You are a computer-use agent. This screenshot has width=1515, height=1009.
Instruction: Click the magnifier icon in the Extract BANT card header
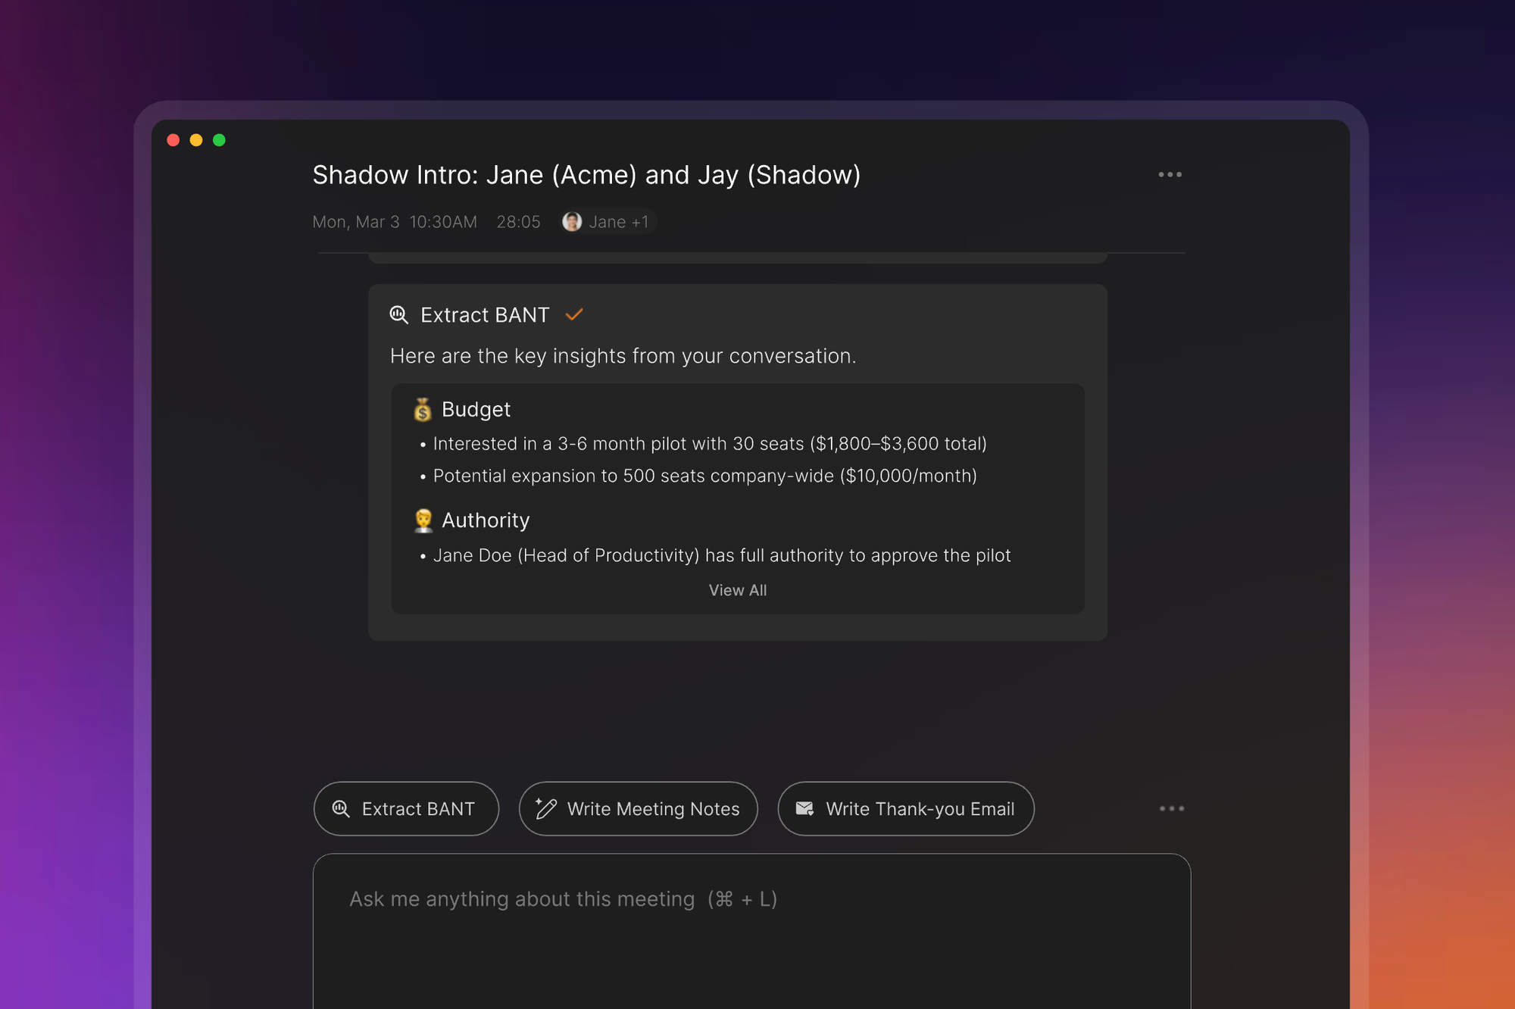pyautogui.click(x=399, y=314)
